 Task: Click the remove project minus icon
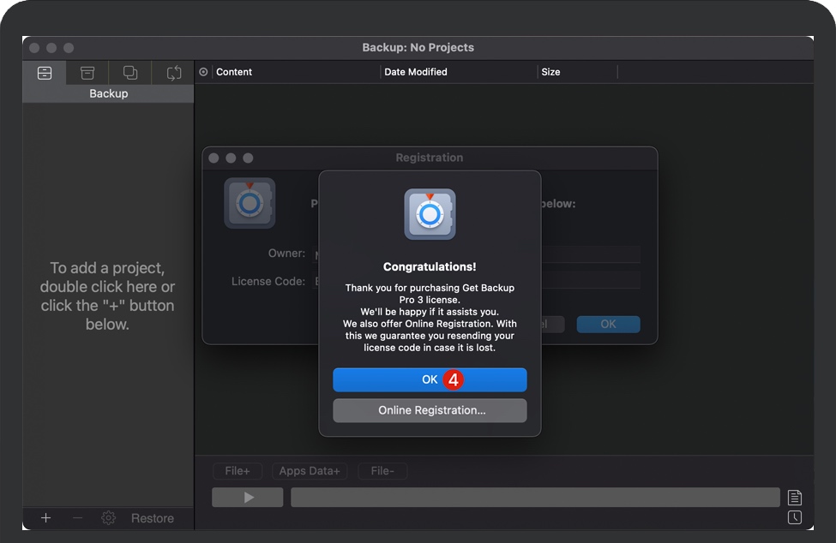pos(77,518)
